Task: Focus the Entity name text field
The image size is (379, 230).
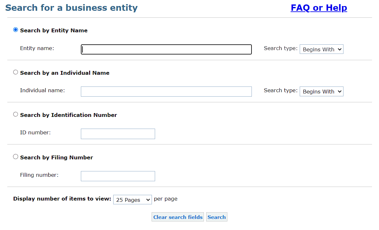Action: click(166, 49)
